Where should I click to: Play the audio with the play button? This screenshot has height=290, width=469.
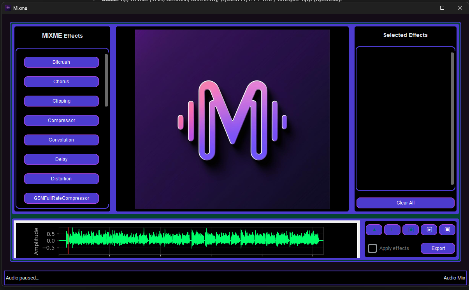click(429, 230)
